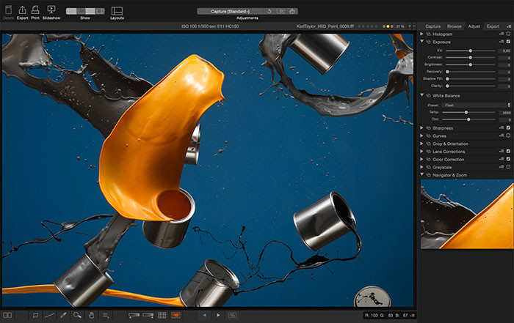514x323 pixels.
Task: Enable the Curves checkbox
Action: pos(508,135)
